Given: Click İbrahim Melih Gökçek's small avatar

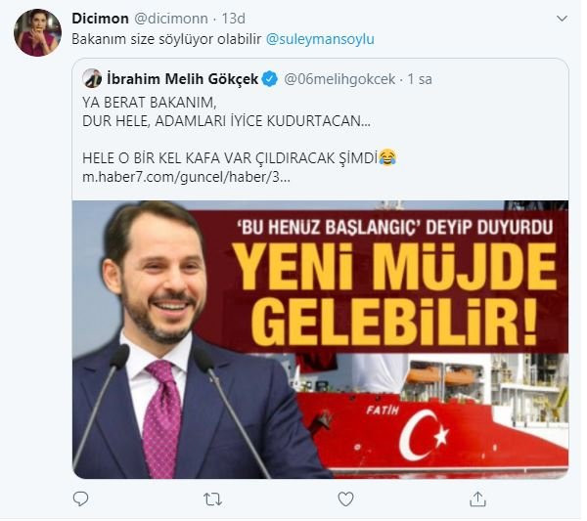Looking at the screenshot, I should point(92,78).
